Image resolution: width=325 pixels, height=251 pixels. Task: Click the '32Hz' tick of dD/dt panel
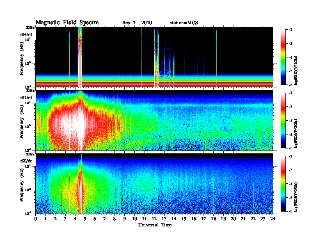[x=31, y=91]
